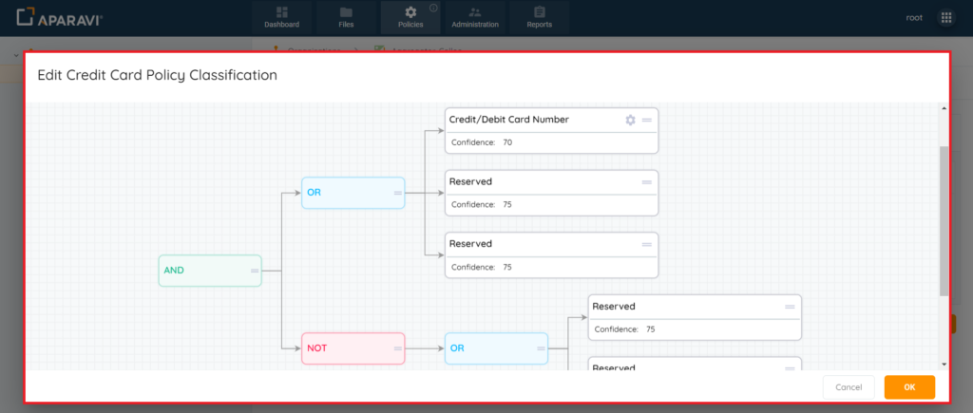The height and width of the screenshot is (413, 973).
Task: Click the Aparavi logo in the header
Action: tap(59, 18)
